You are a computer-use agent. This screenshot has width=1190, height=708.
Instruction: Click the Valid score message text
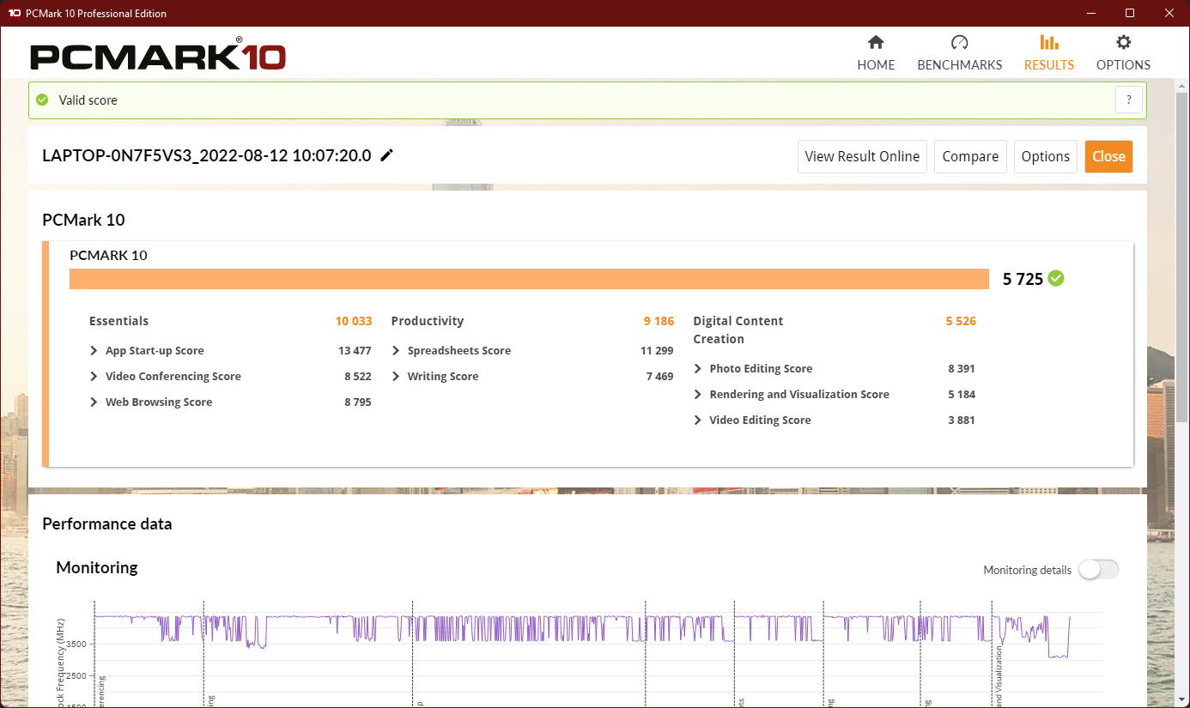pos(88,100)
